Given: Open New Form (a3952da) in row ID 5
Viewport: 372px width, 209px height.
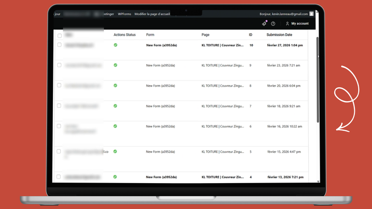Looking at the screenshot, I should click(160, 152).
